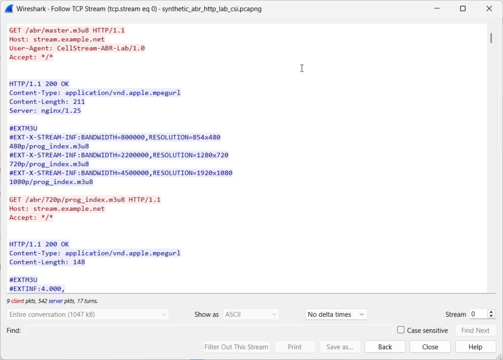Increment the Stream number up arrow
The image size is (503, 360).
pyautogui.click(x=491, y=312)
